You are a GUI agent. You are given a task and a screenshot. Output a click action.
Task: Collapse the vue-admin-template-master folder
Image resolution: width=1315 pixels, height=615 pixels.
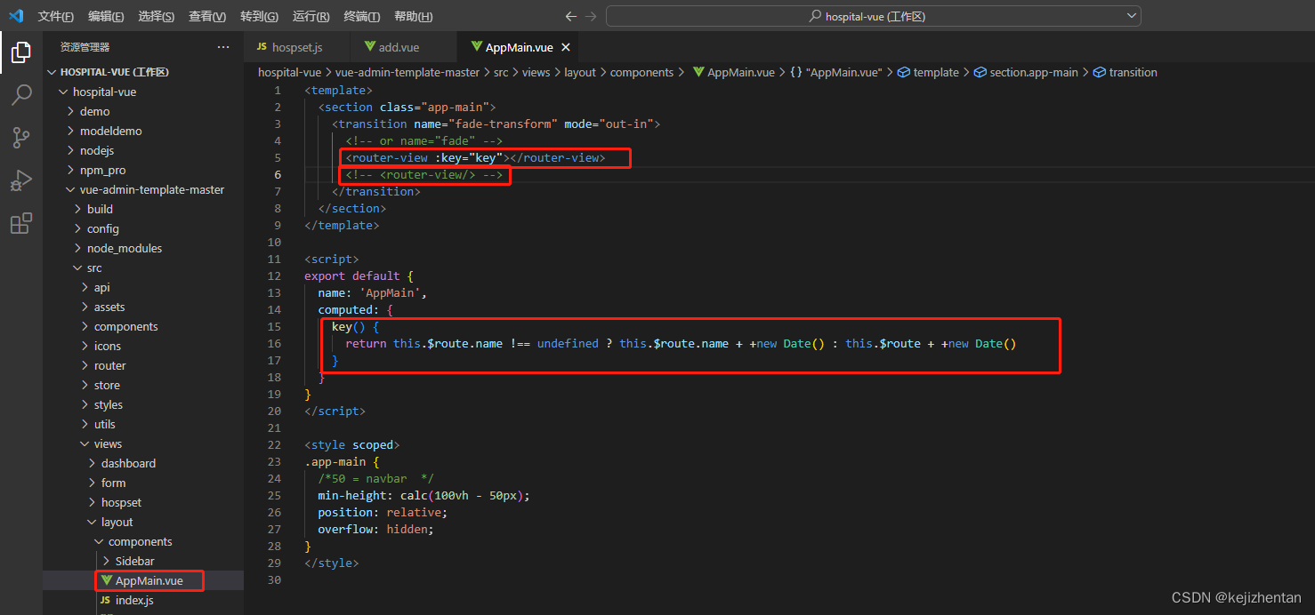143,189
